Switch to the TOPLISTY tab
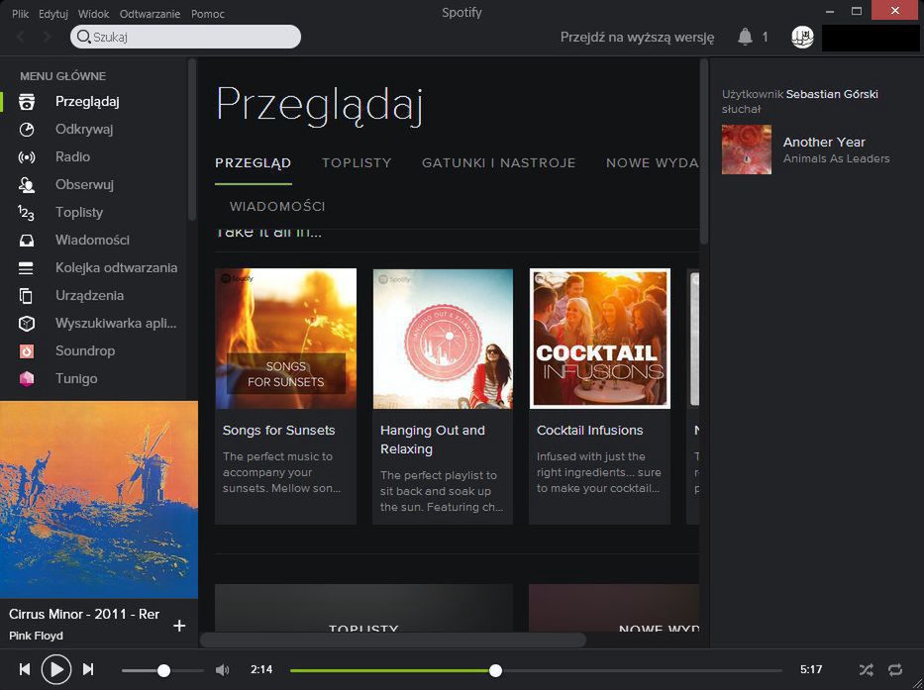924x690 pixels. [357, 163]
